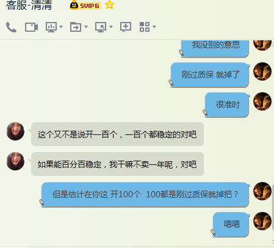The image size is (274, 248).
Task: Expand dropdown arrow beside applications grid
Action: [x=154, y=27]
